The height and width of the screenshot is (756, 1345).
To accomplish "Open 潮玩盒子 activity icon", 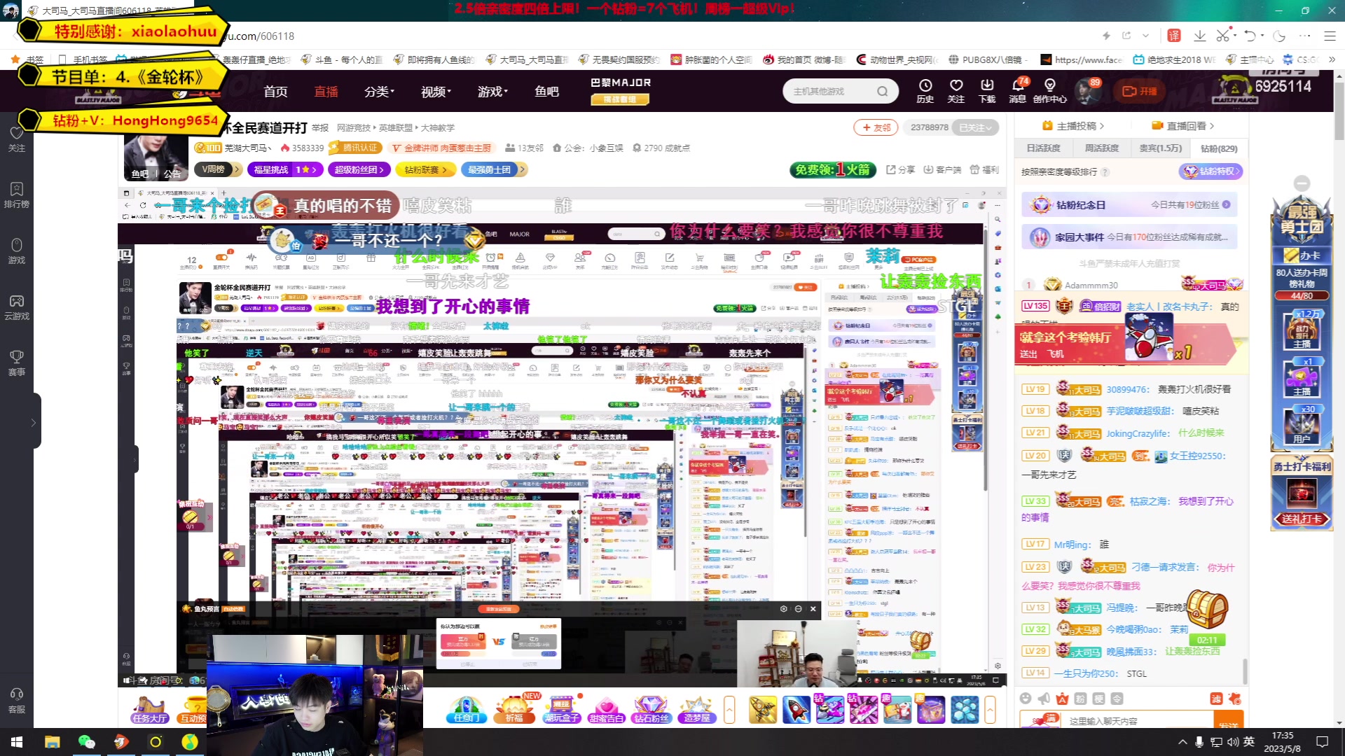I will pos(562,709).
